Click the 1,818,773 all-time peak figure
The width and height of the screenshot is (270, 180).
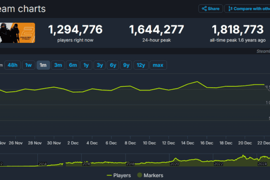click(x=238, y=30)
